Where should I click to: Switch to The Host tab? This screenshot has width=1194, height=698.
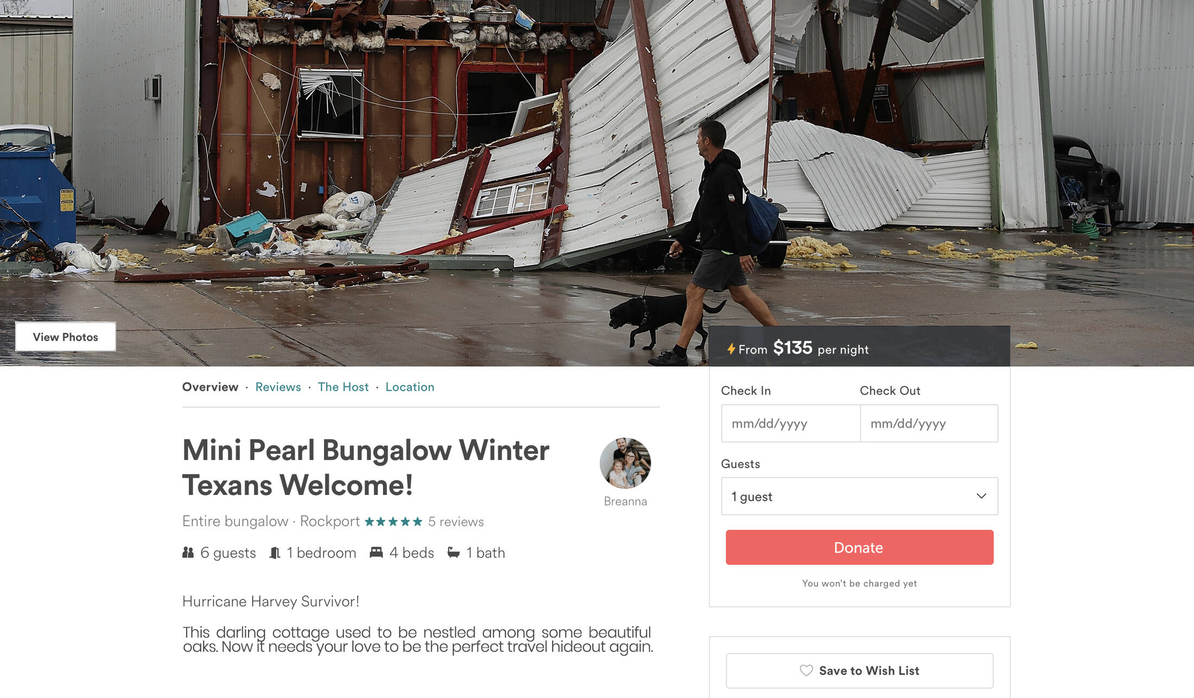tap(343, 387)
